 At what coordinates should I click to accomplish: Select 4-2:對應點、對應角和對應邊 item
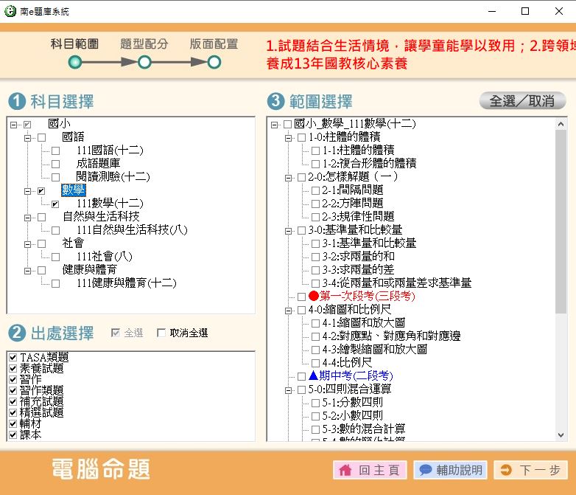point(391,336)
